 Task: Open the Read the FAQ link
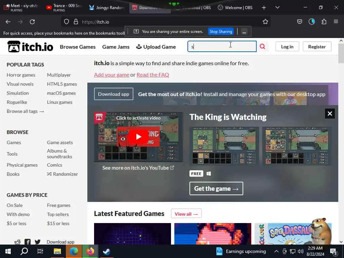(153, 75)
